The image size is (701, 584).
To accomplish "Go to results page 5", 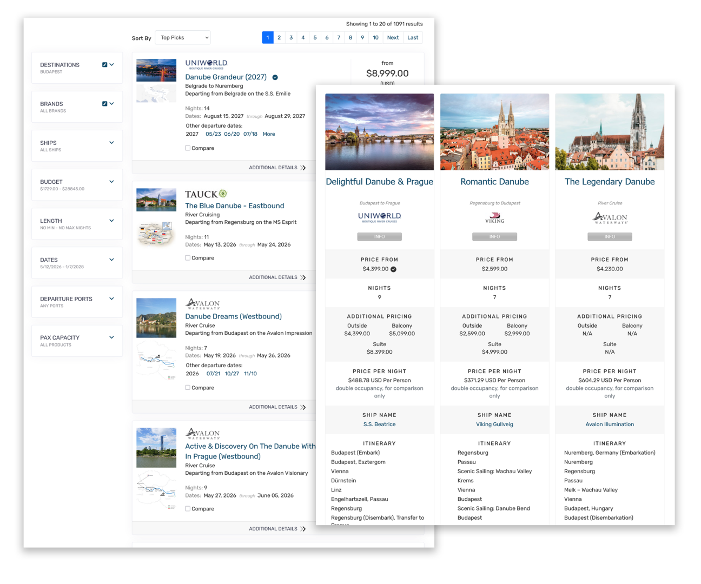I will point(315,38).
